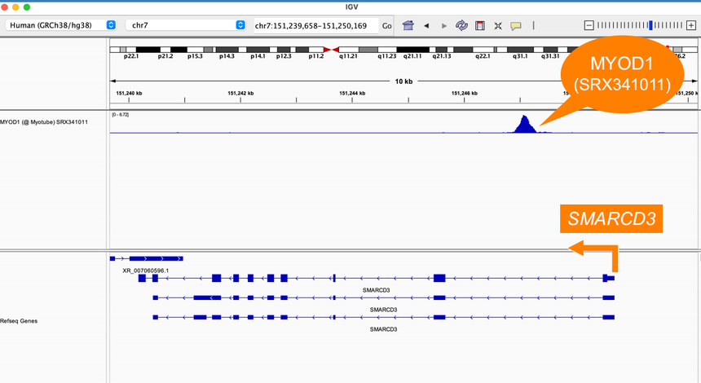Zoom in with the plus button
This screenshot has width=701, height=383.
(691, 25)
